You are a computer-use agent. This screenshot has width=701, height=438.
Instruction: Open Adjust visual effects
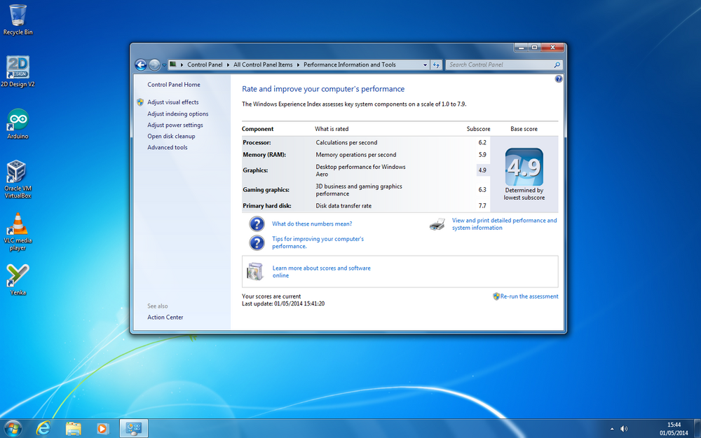[173, 102]
